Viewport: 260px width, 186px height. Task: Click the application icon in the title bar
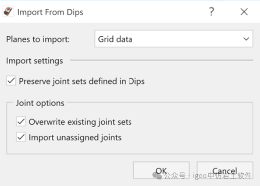coord(8,12)
